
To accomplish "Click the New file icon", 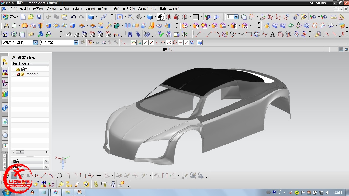I will tap(23, 17).
